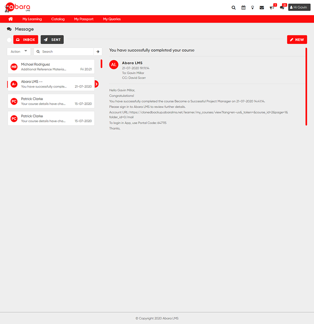Open the calendar icon in header
Image resolution: width=314 pixels, height=324 pixels.
click(x=243, y=8)
